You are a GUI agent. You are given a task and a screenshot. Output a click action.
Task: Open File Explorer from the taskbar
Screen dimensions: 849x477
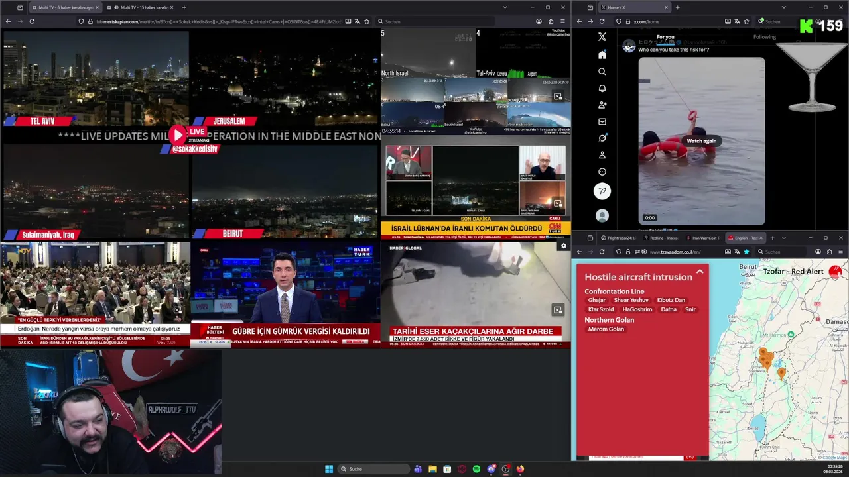(432, 469)
